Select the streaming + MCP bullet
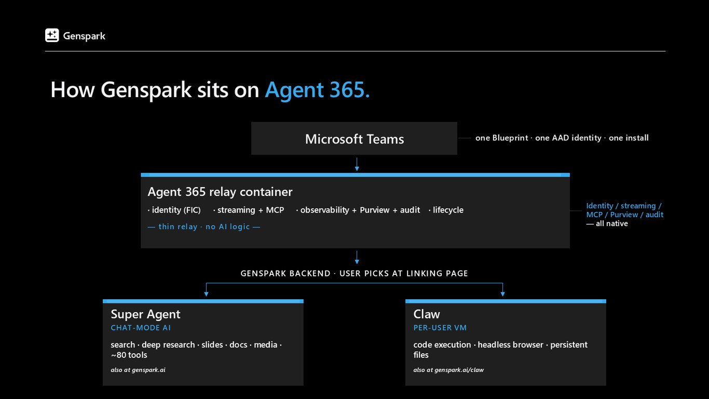This screenshot has height=399, width=709. pyautogui.click(x=249, y=210)
